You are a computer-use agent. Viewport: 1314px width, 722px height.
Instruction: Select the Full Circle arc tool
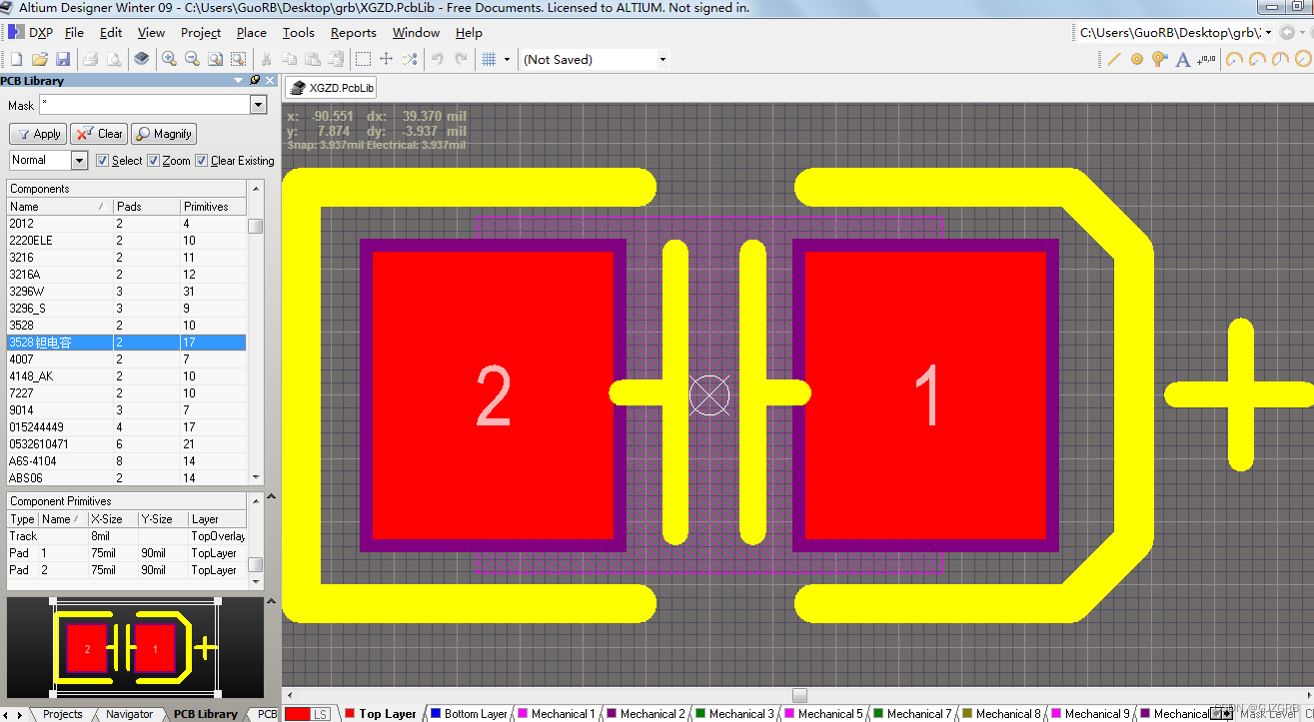click(1302, 58)
